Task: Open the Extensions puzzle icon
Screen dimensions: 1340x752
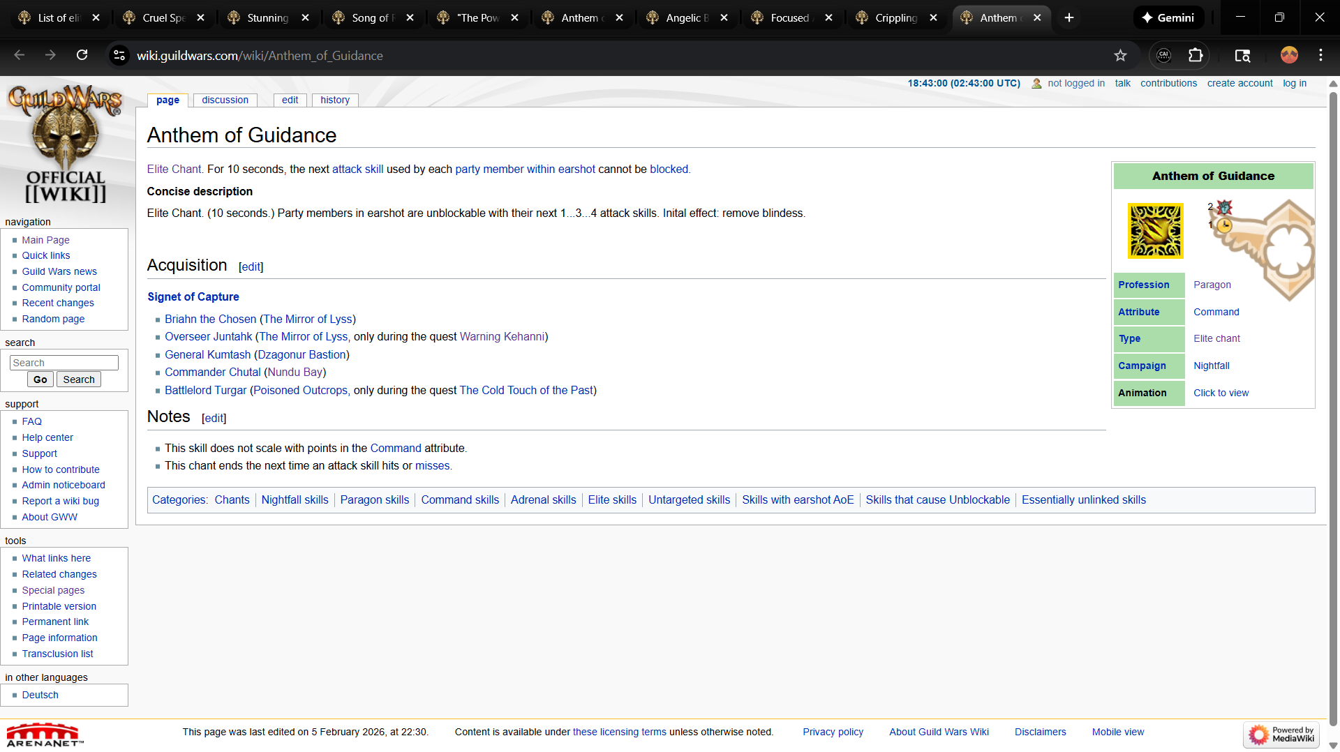Action: pyautogui.click(x=1196, y=55)
